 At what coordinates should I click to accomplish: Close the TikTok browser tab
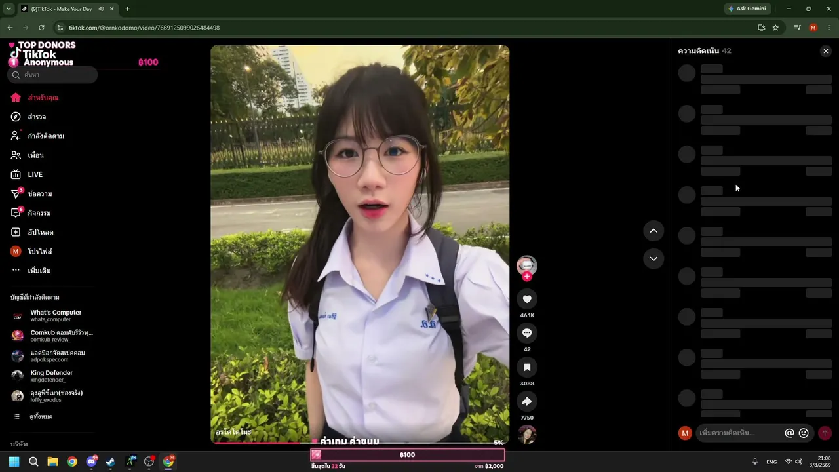pos(112,9)
